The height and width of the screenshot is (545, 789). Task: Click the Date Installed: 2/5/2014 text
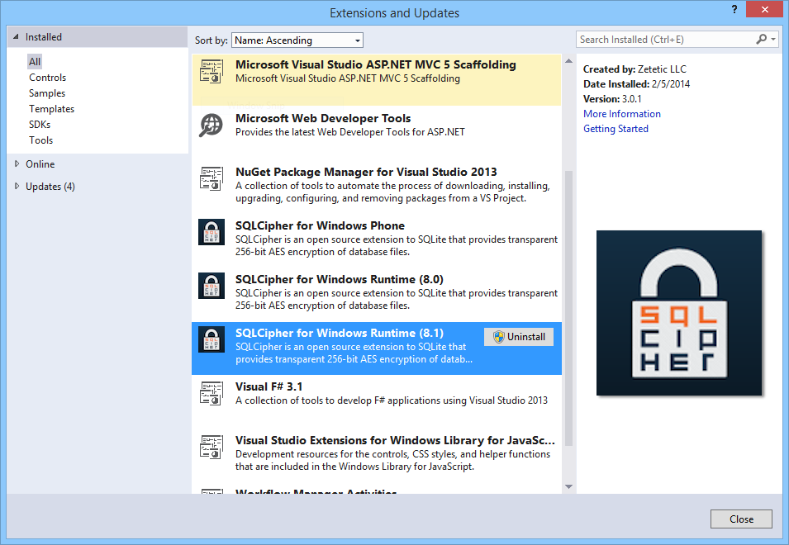point(636,84)
